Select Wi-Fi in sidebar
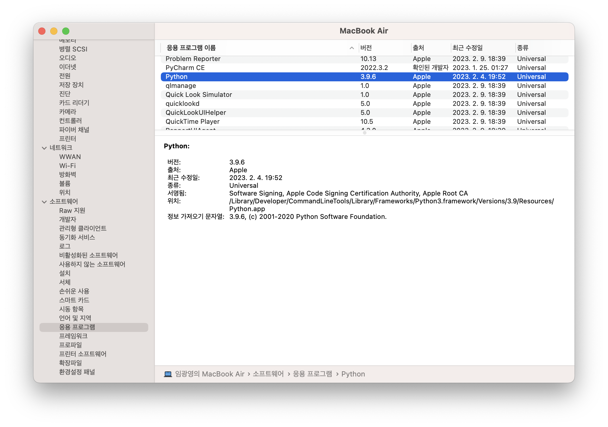The image size is (608, 427). coord(67,166)
